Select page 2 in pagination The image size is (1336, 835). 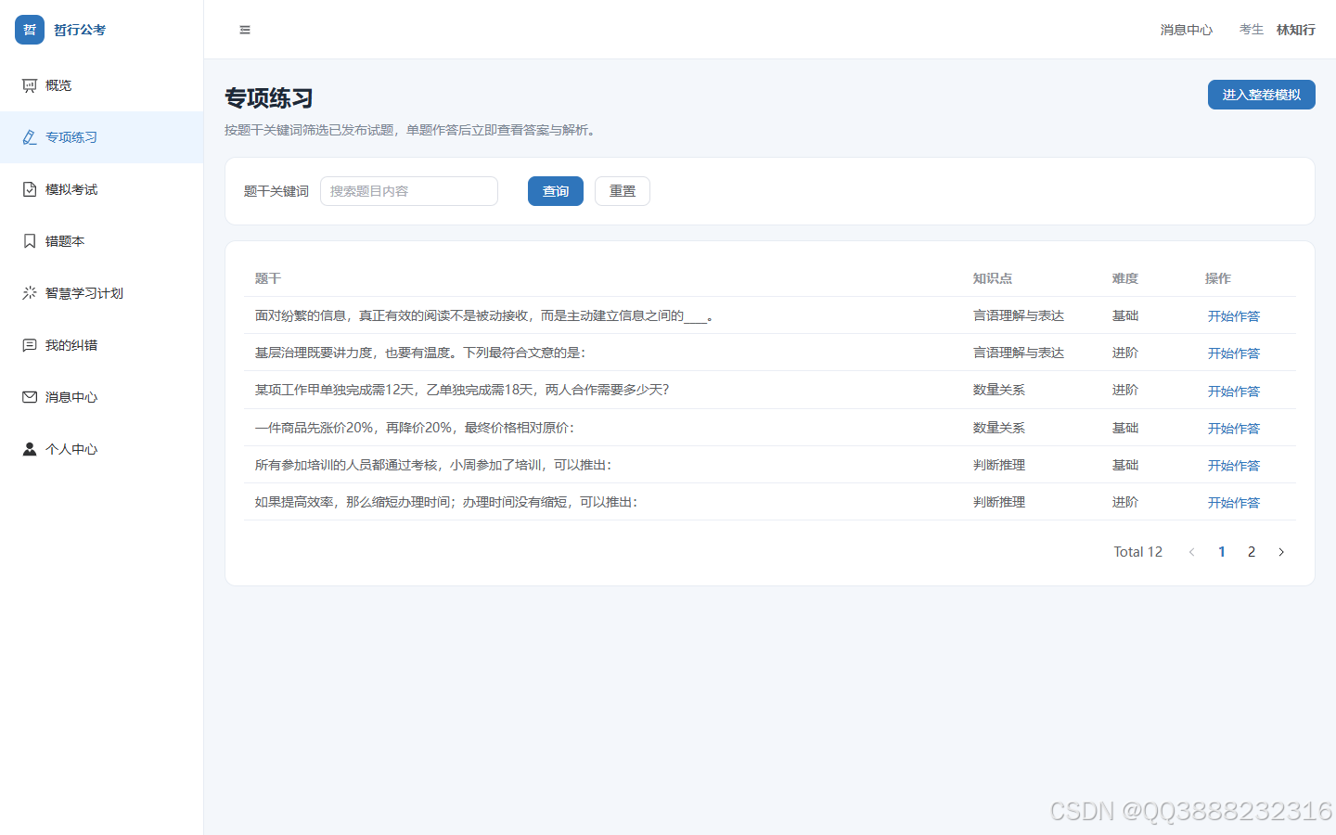coord(1252,552)
